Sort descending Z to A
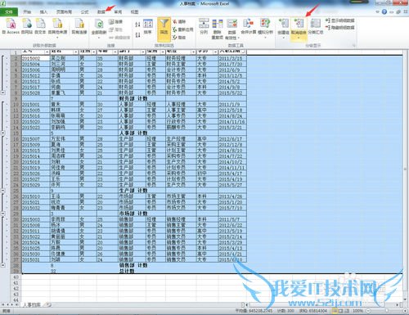Image resolution: width=409 pixels, height=315 pixels. pos(137,35)
